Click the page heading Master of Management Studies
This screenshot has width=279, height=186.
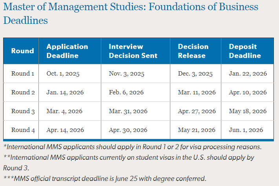131,13
